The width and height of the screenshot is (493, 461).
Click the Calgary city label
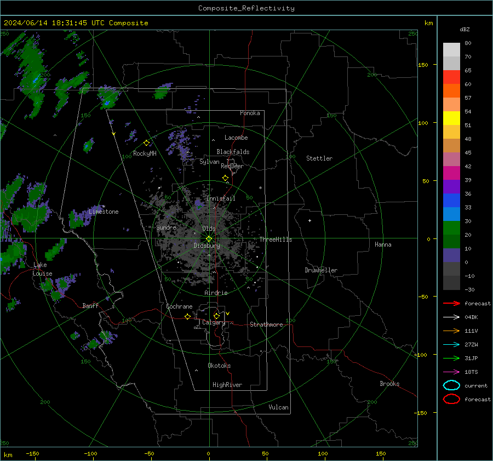pos(214,322)
